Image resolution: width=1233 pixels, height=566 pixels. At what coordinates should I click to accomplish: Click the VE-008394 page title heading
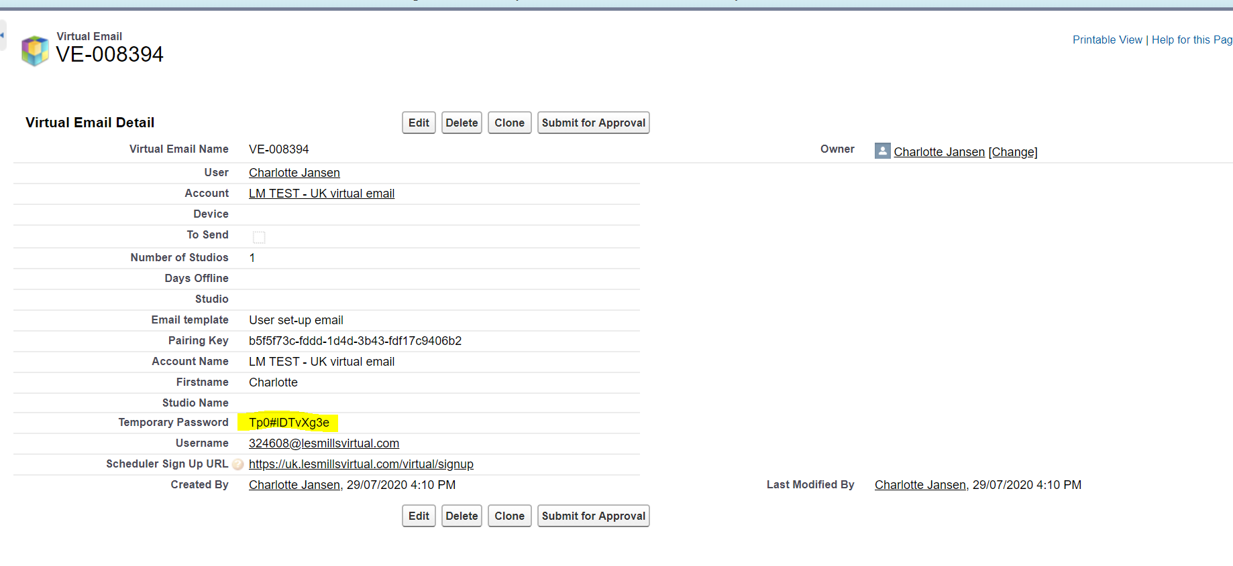click(109, 54)
